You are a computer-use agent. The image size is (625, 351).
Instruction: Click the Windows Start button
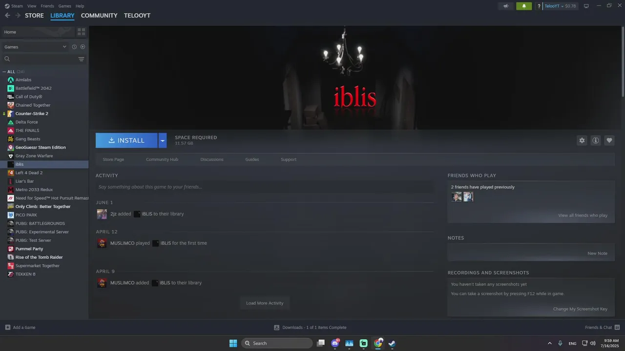[x=233, y=343]
